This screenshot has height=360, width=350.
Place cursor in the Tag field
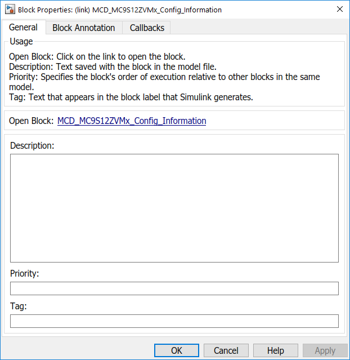[x=174, y=321]
